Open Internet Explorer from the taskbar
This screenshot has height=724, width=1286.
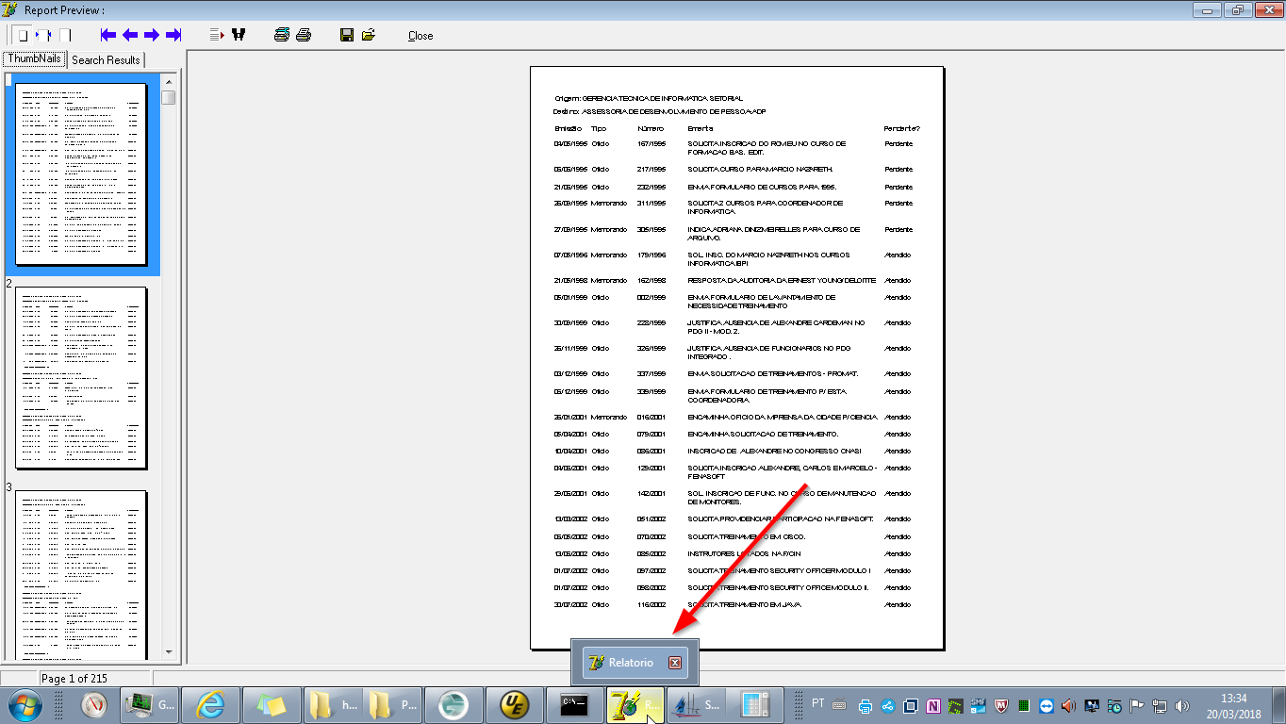[x=209, y=704]
